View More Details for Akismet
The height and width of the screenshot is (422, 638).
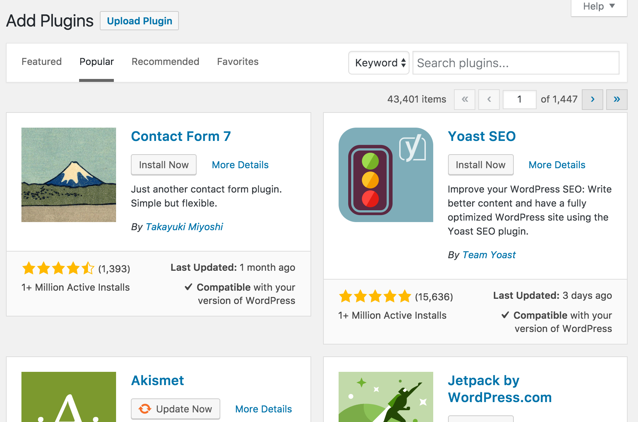tap(264, 409)
